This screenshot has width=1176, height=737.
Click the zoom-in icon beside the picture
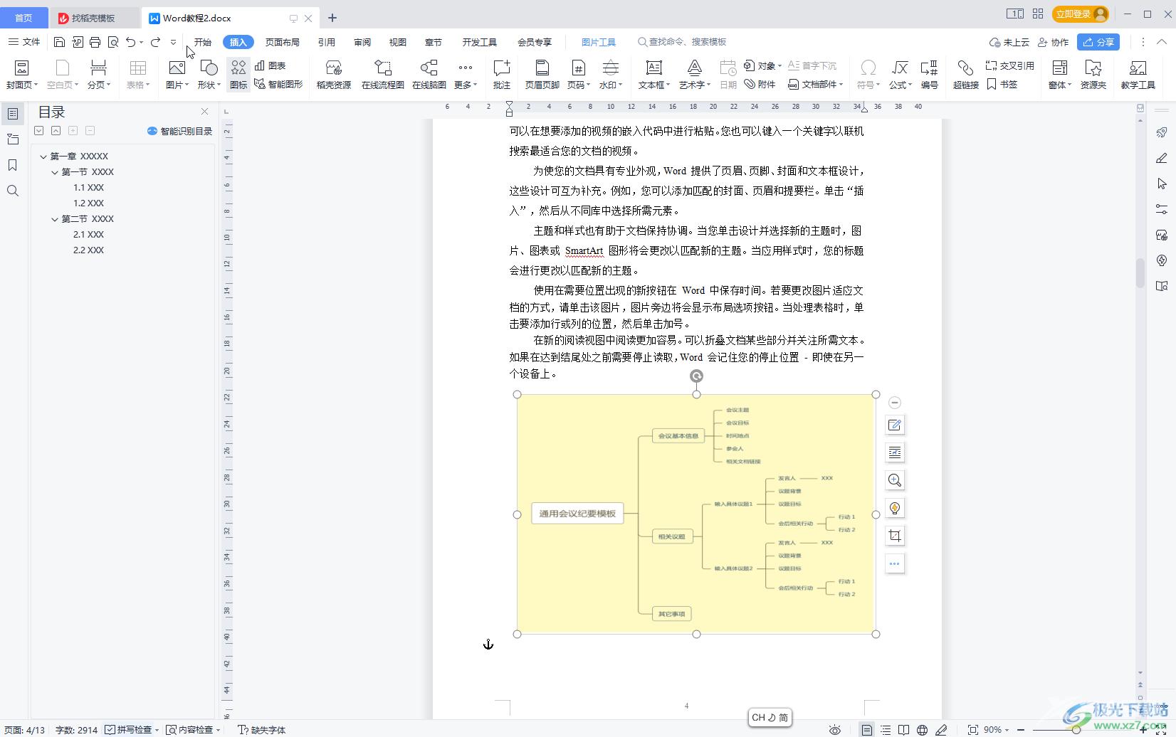coord(895,480)
